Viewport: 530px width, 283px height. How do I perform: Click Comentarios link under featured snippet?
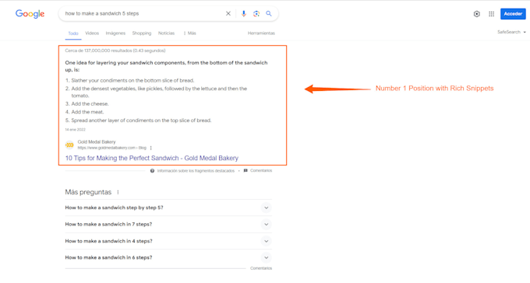point(261,171)
